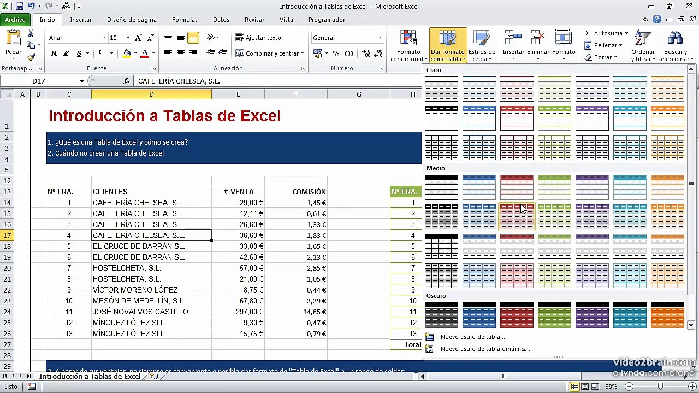Open the Archivo tab
Image resolution: width=699 pixels, height=393 pixels.
point(15,20)
